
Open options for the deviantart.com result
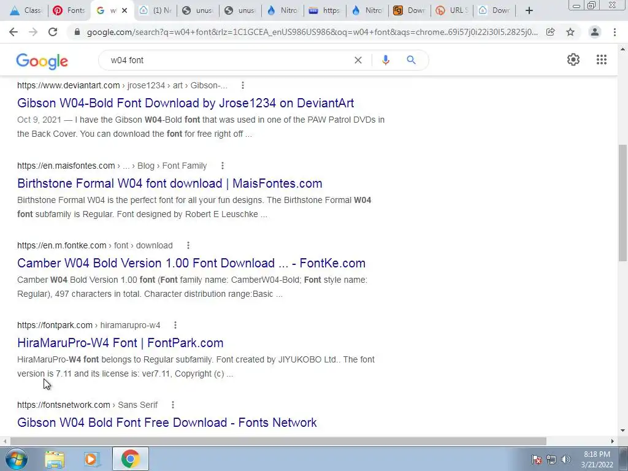click(x=243, y=85)
